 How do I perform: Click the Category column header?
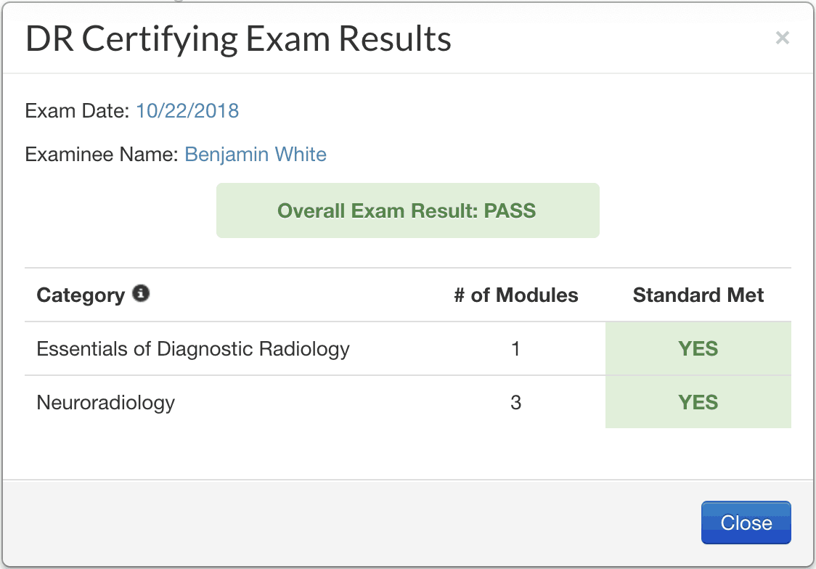point(81,295)
